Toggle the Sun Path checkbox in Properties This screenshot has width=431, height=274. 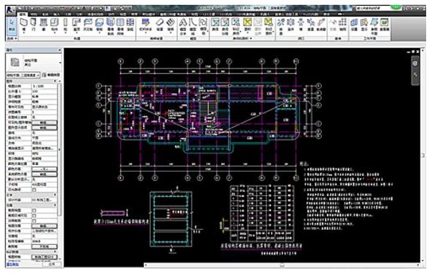34,190
